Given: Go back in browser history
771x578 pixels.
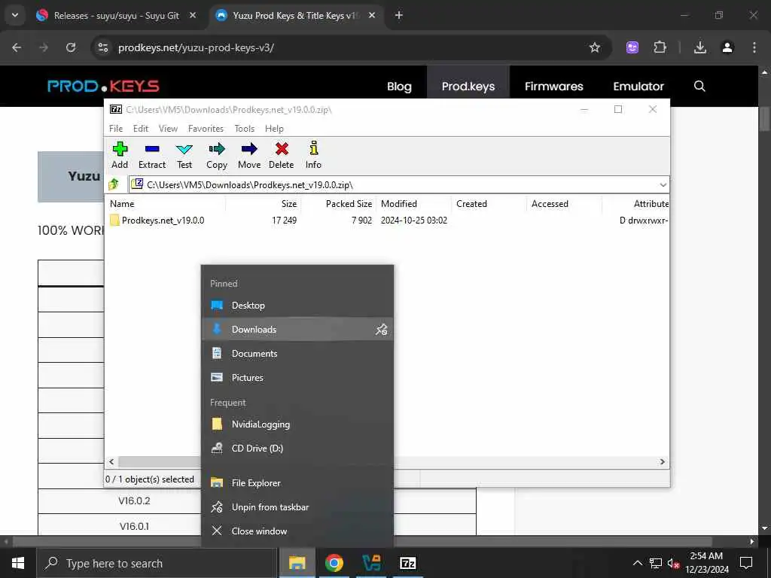Looking at the screenshot, I should coord(17,47).
